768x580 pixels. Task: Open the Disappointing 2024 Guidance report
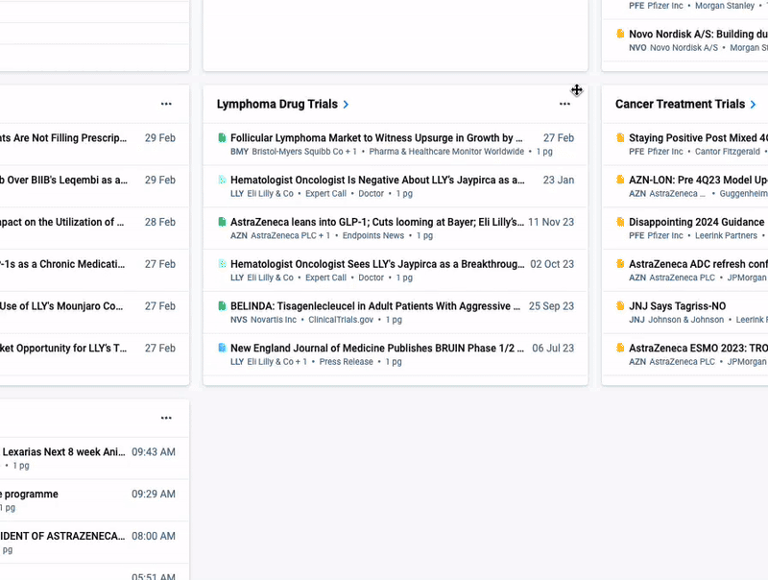pos(697,222)
